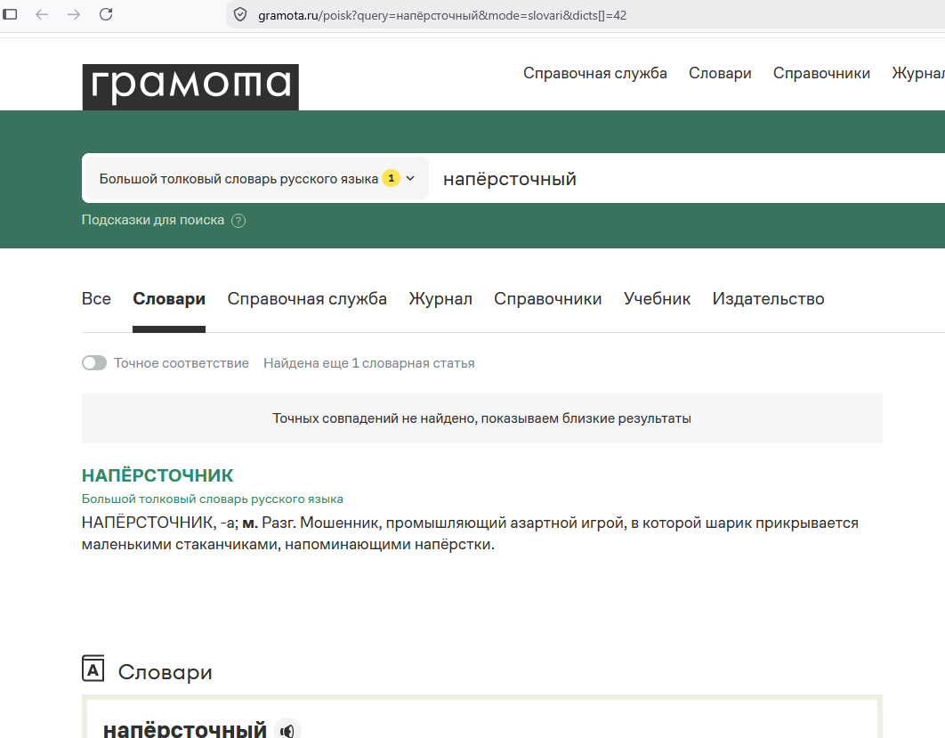
Task: Play pronunciation speaker icon for напёрсточный
Action: click(287, 730)
